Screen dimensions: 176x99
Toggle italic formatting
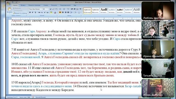tap(32, 12)
